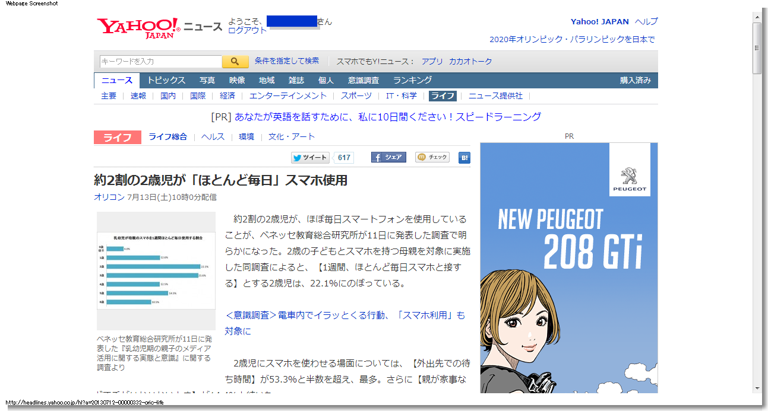Viewport: 768px width, 411px height.
Task: Open the アプリ link
Action: 432,62
